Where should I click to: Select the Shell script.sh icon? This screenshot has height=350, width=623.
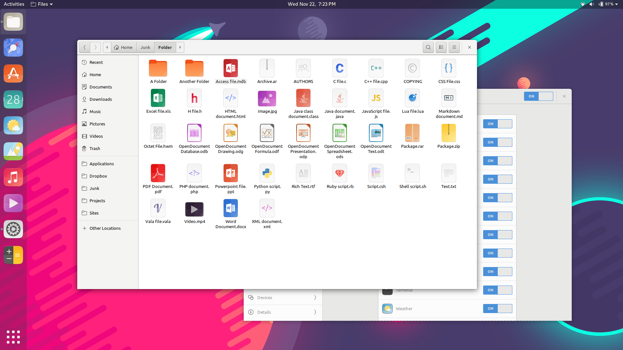pyautogui.click(x=412, y=173)
